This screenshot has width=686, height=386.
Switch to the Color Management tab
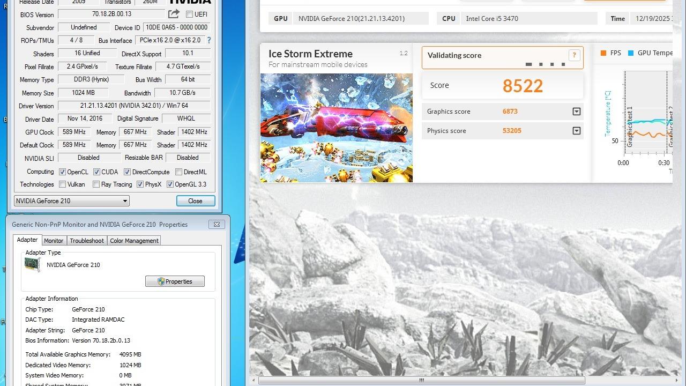[134, 241]
